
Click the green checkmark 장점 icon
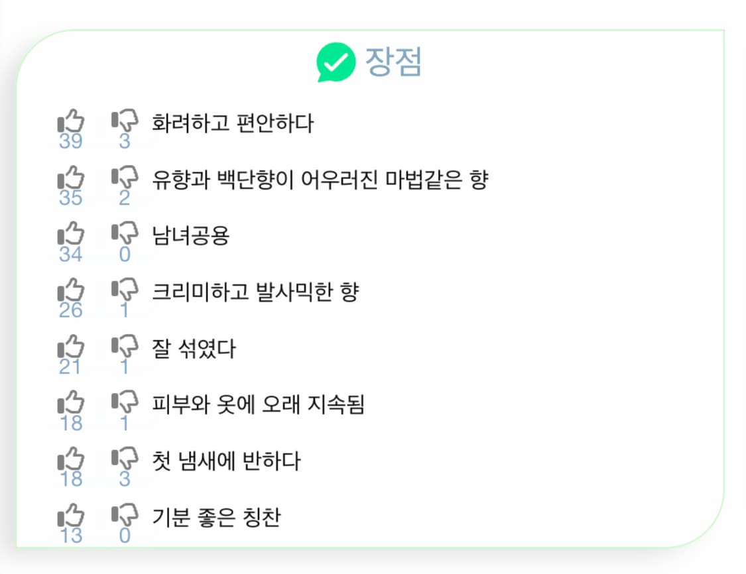pos(336,62)
